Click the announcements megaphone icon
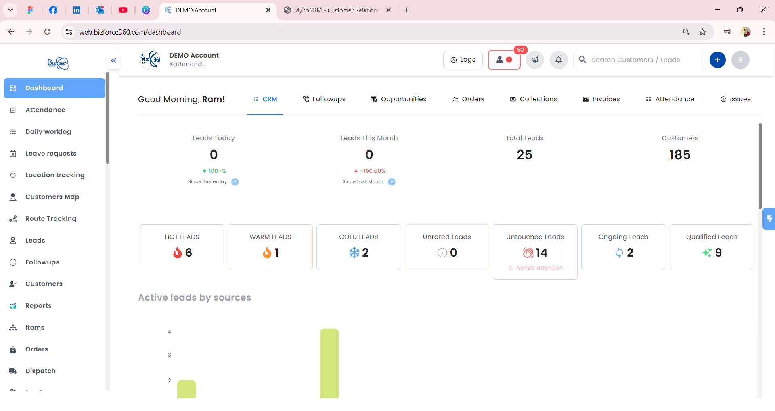Viewport: 775px width, 411px height. 535,60
